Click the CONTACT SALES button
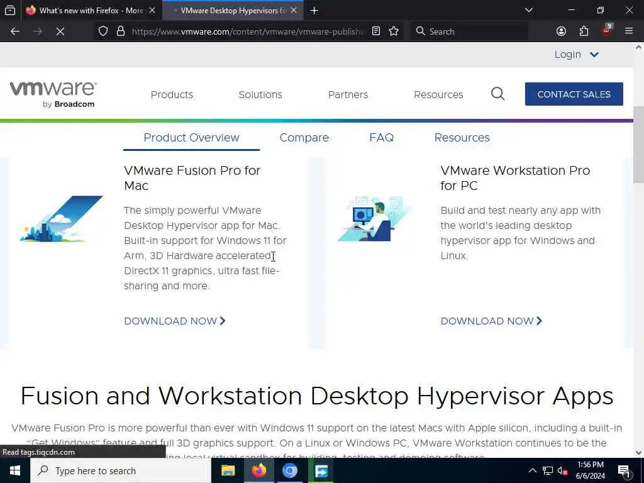The width and height of the screenshot is (644, 483). coord(574,94)
